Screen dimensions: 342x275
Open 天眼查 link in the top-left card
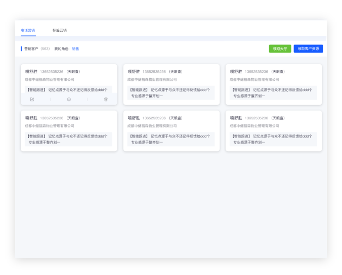point(73,72)
